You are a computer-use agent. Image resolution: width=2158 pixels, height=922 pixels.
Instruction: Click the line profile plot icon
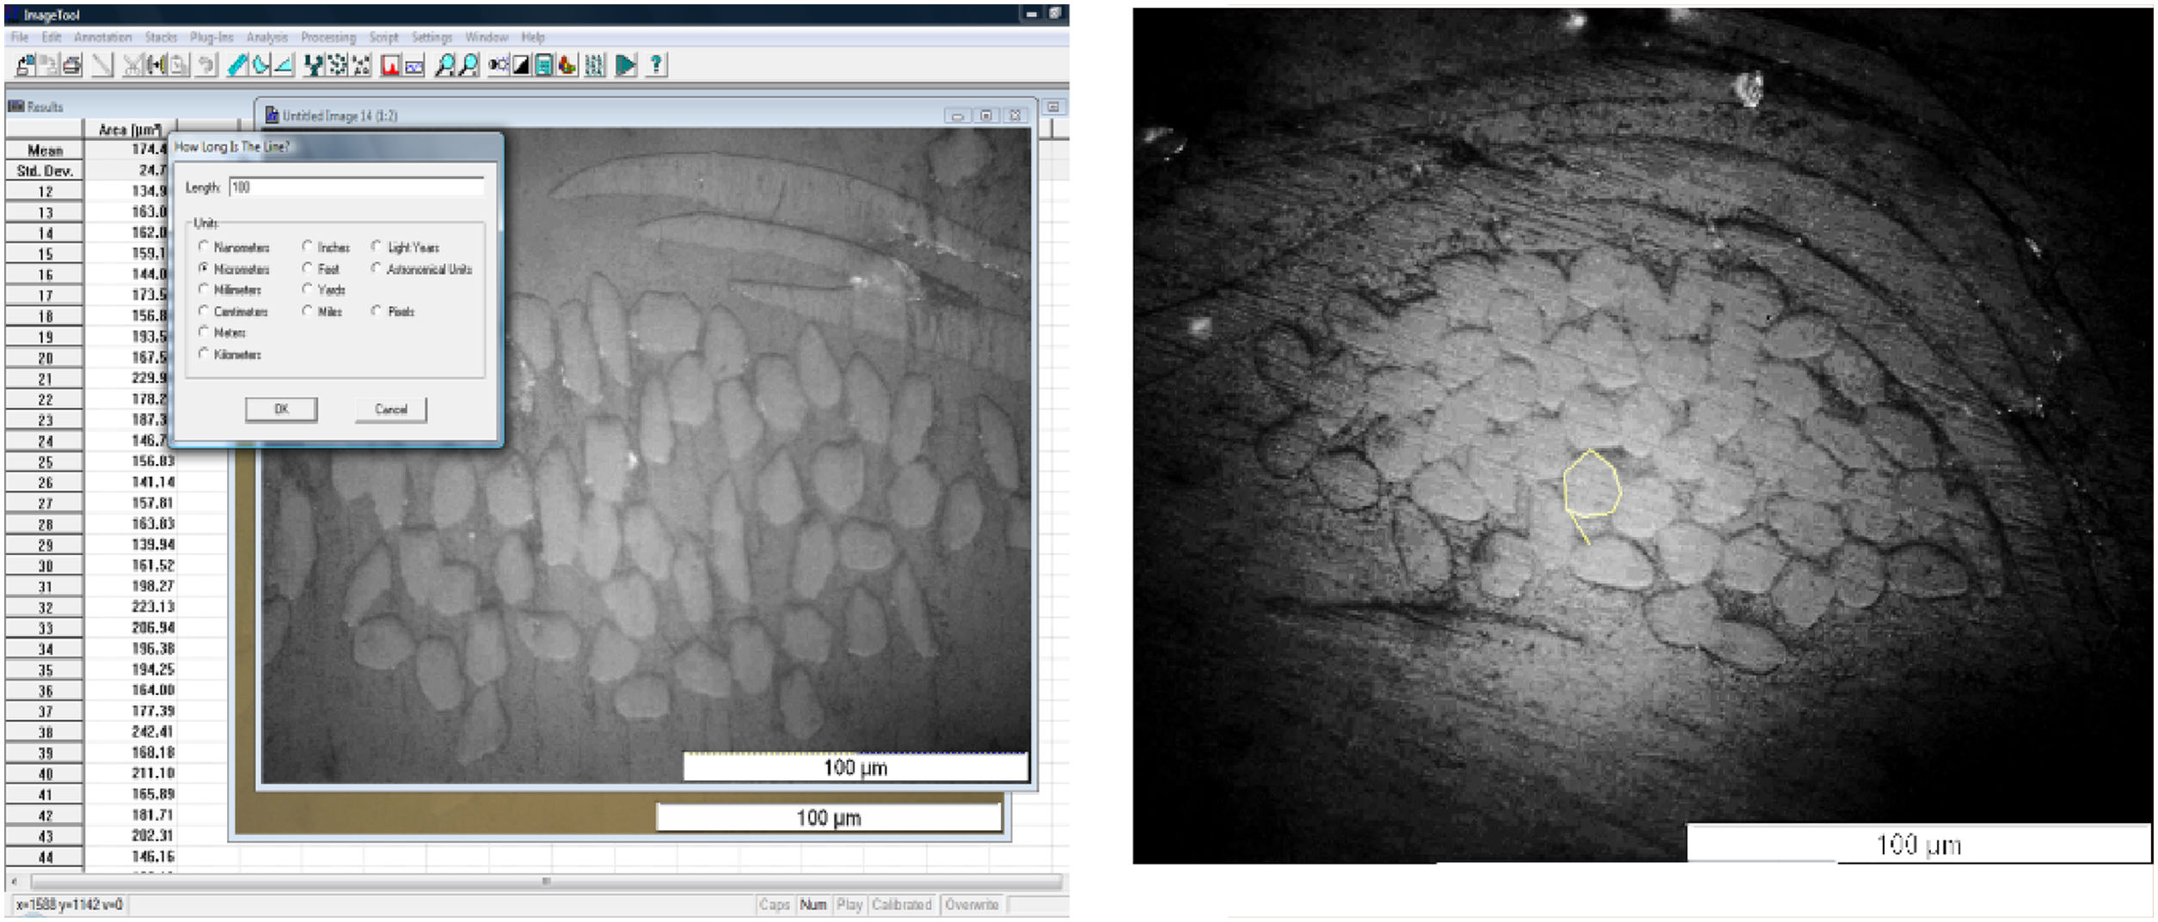414,65
